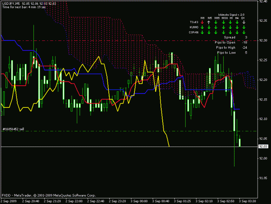Screen dimensions: 271x204
Task: Click the KUMO arrow in the M5 column
Action: pos(209,27)
